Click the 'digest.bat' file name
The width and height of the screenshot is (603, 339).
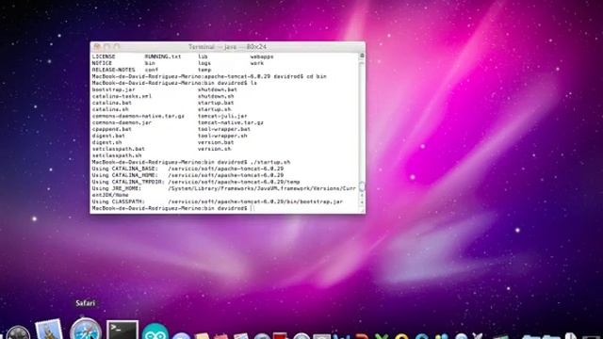(x=108, y=136)
